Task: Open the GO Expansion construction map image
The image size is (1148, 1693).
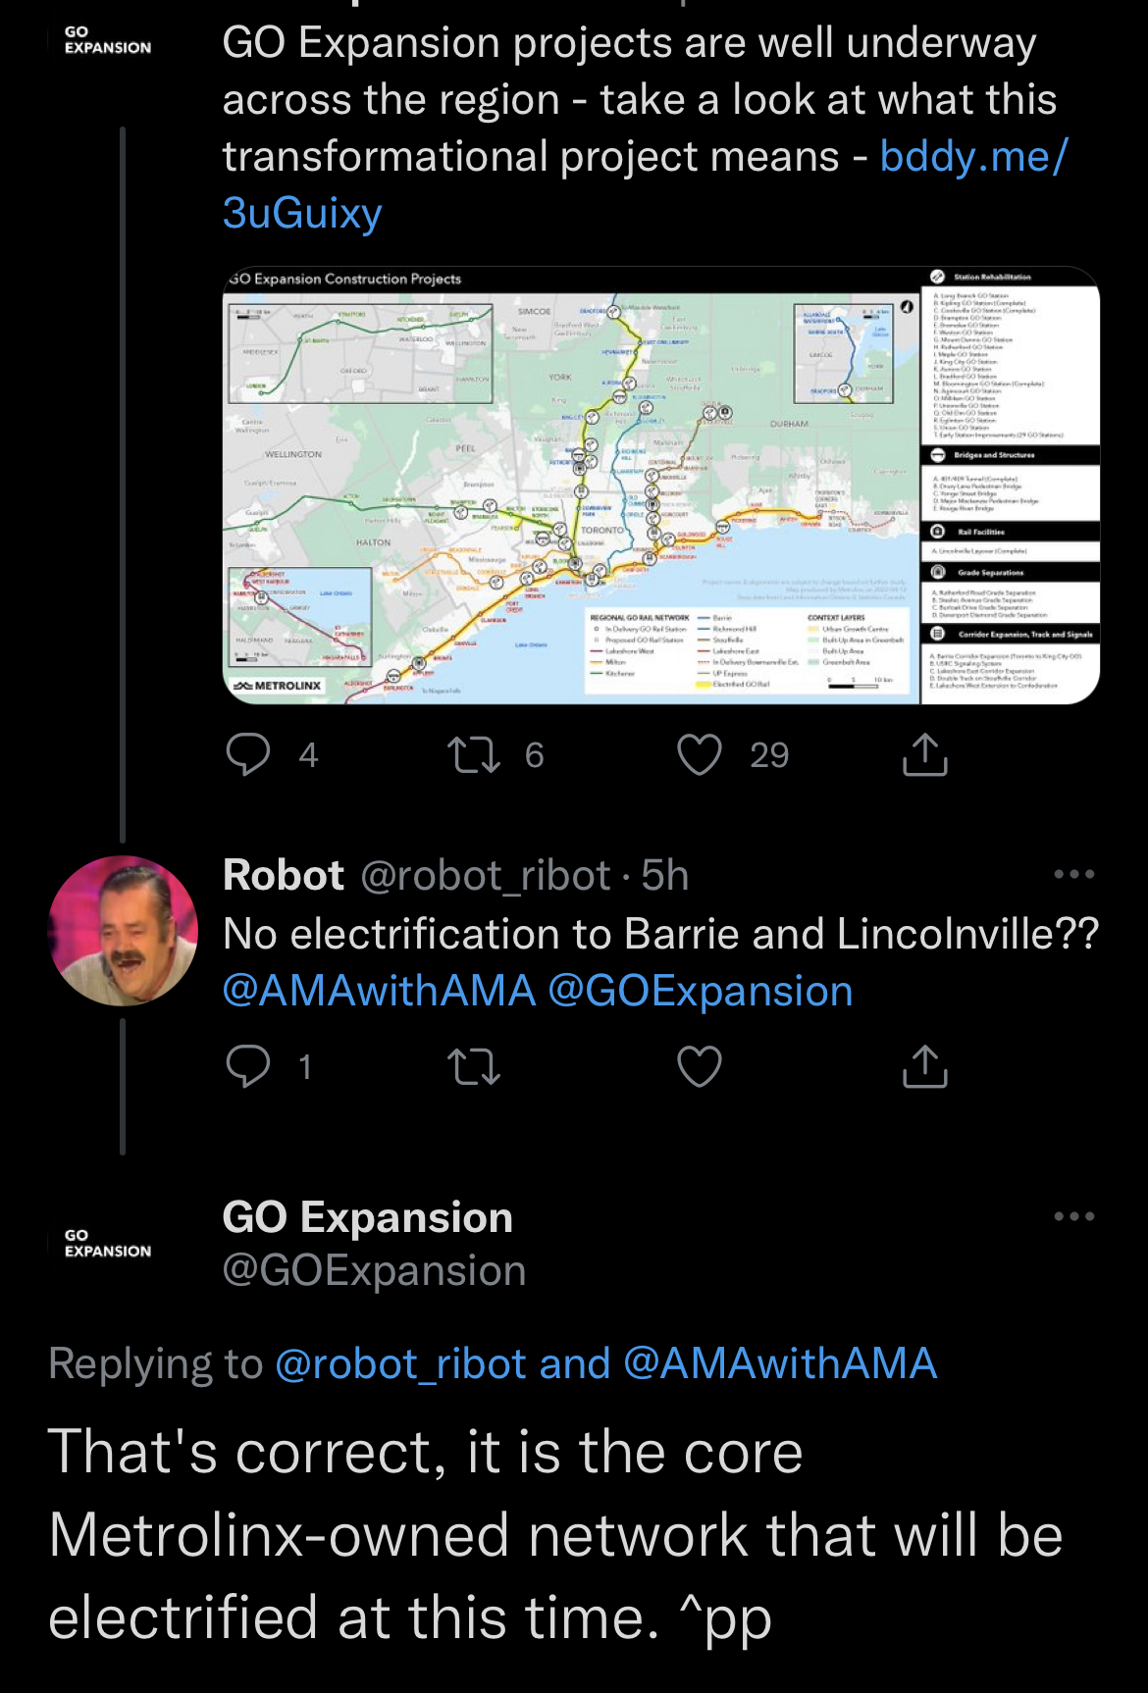Action: click(660, 486)
